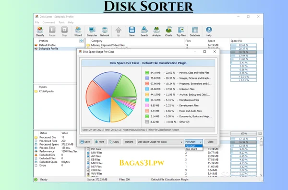Open the Pie Chart type combo box
Screen dimensions: 288x190
(x=194, y=142)
